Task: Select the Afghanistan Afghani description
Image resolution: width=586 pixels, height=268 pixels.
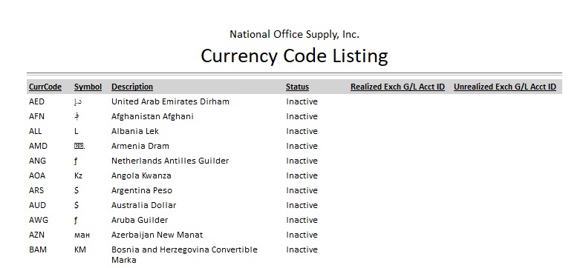Action: click(x=152, y=116)
